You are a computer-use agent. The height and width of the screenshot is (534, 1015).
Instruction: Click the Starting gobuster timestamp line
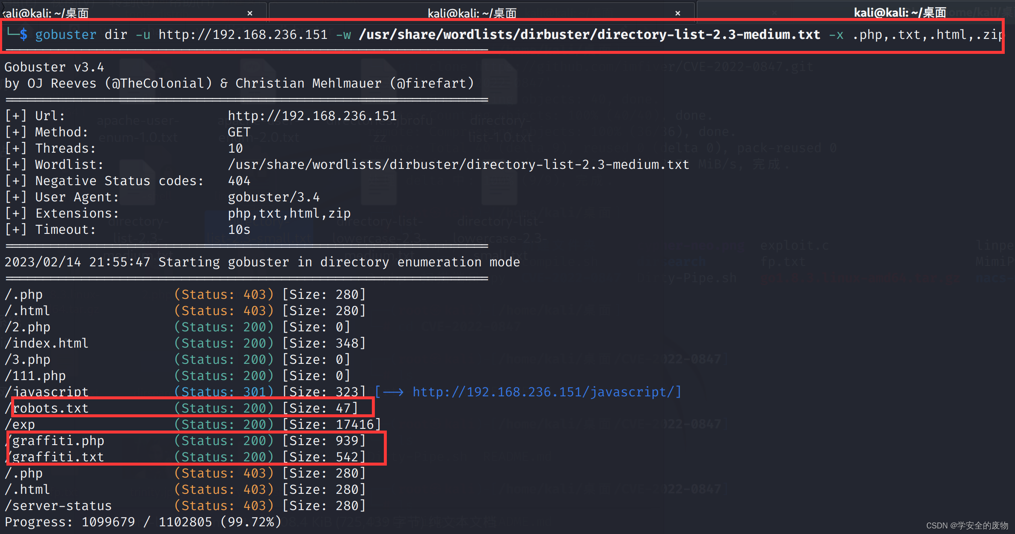pyautogui.click(x=262, y=262)
